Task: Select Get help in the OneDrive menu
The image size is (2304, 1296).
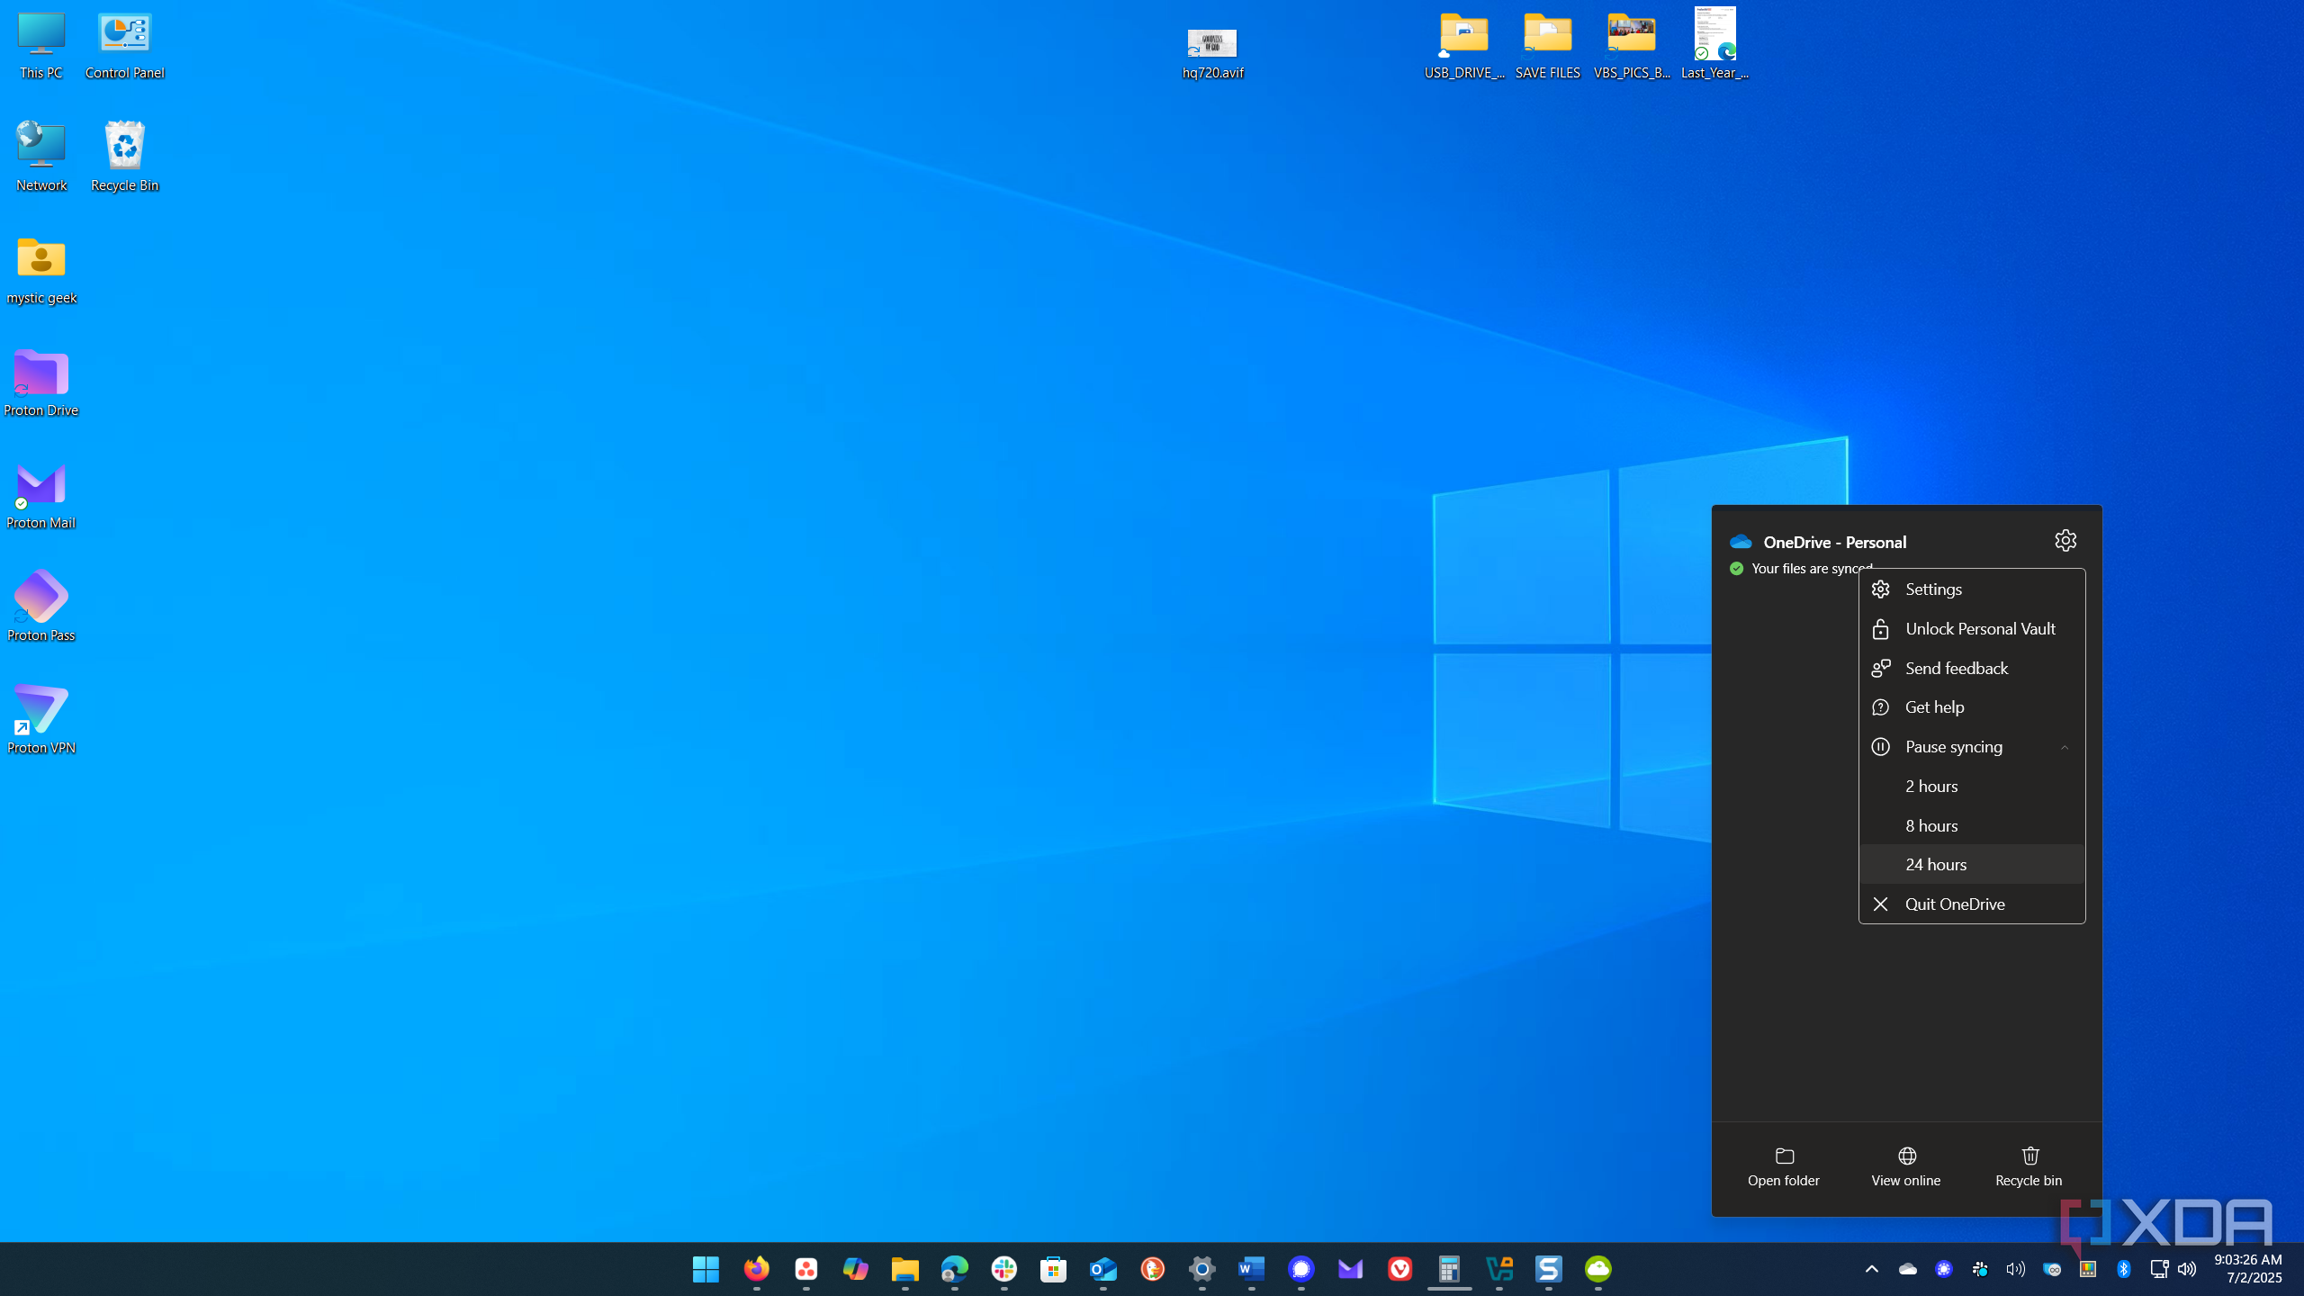Action: click(1972, 706)
